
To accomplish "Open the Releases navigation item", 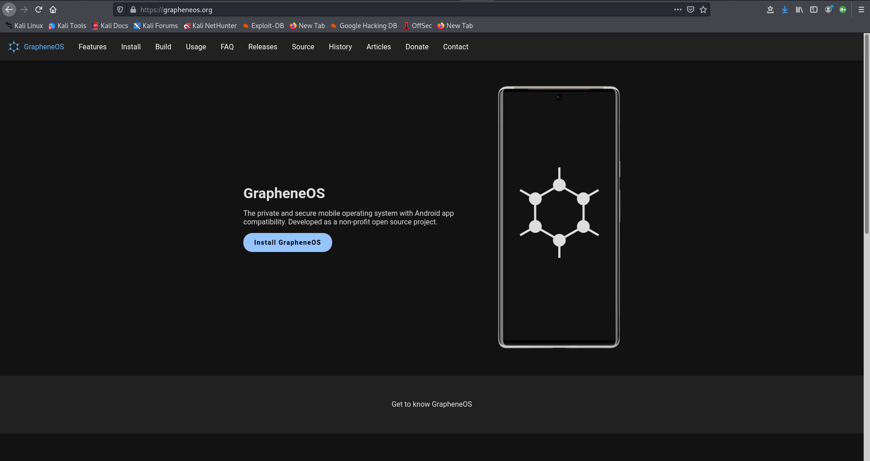I will point(263,47).
